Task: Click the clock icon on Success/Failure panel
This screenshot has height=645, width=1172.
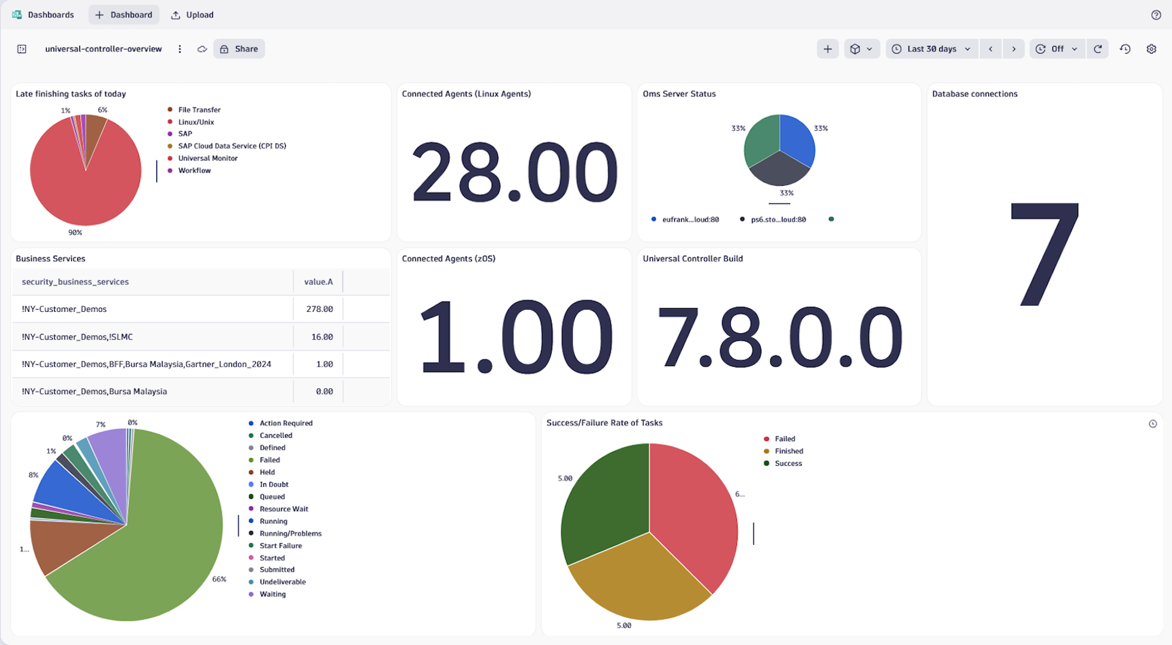Action: pos(1153,423)
